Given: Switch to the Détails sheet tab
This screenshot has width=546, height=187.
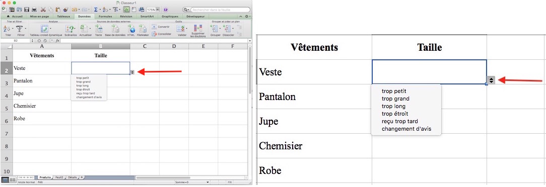Looking at the screenshot, I should click(x=72, y=177).
